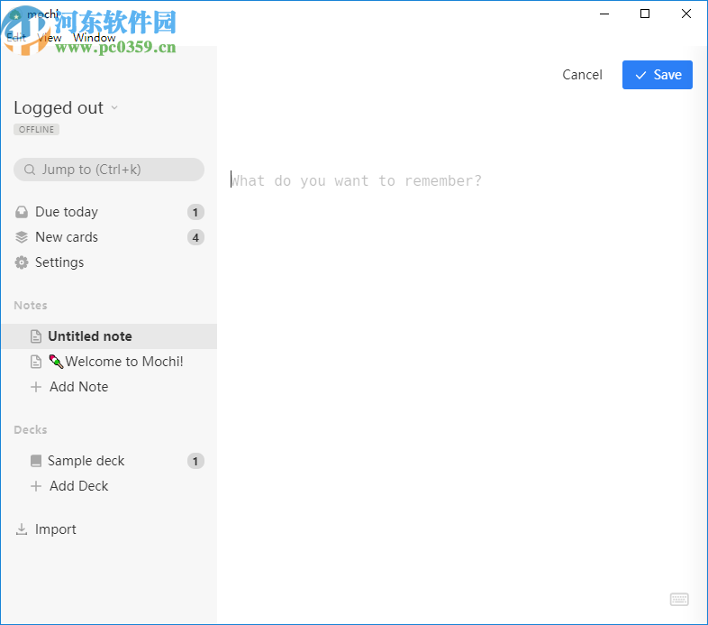Maximize the Mochi window
This screenshot has height=625, width=708.
coord(645,14)
